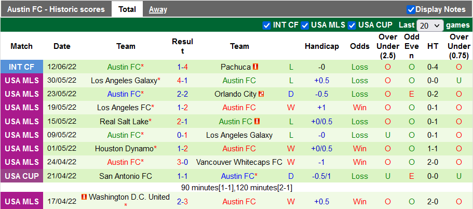Click the Houston Dynamo team link

pyautogui.click(x=124, y=148)
